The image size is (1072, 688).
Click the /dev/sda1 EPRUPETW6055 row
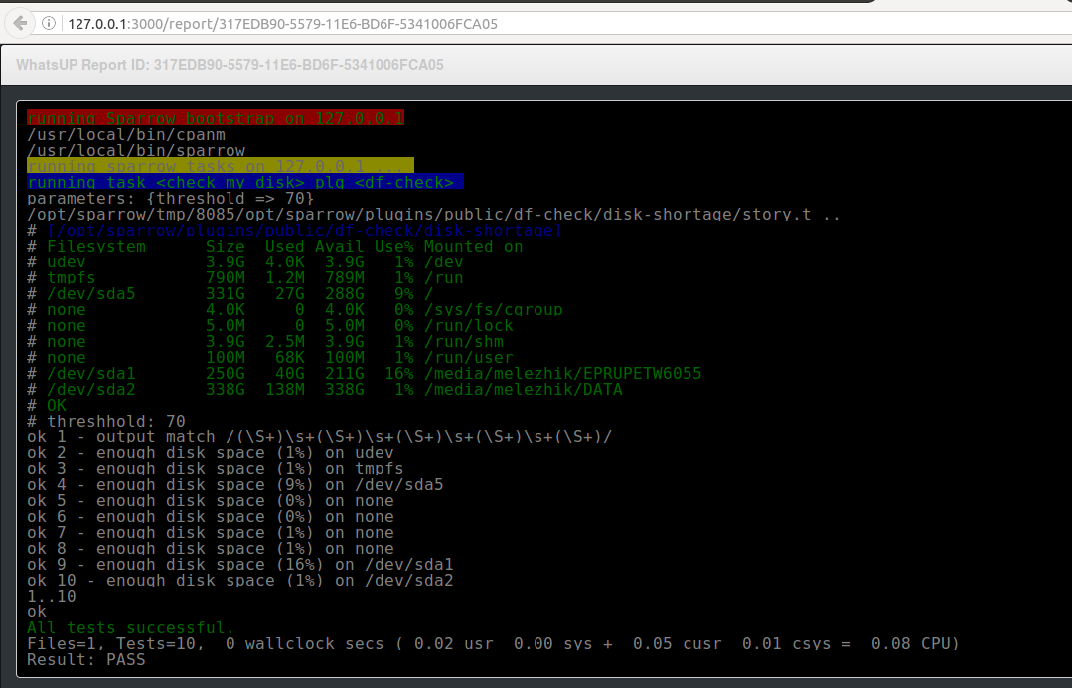(365, 374)
